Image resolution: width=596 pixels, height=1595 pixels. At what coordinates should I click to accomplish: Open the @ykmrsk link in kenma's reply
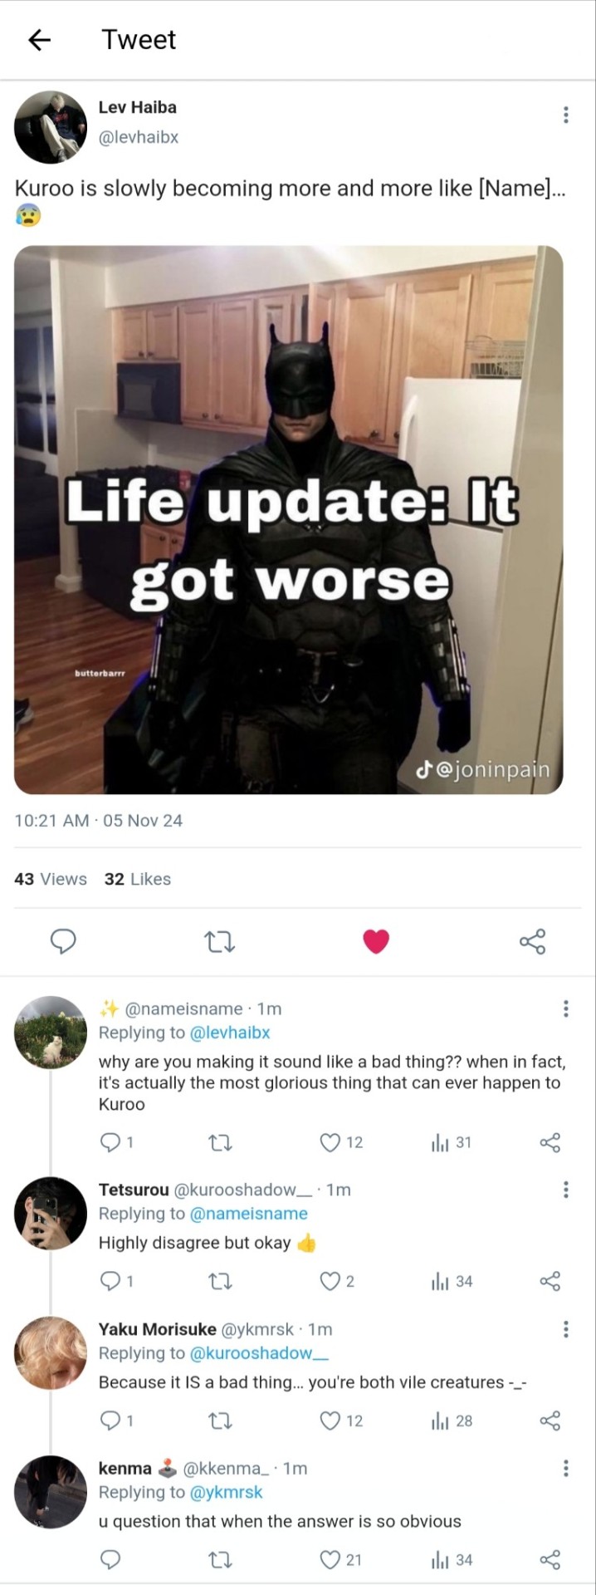coord(226,1492)
